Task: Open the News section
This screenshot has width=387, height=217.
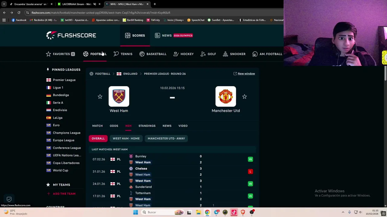Action: 174,35
